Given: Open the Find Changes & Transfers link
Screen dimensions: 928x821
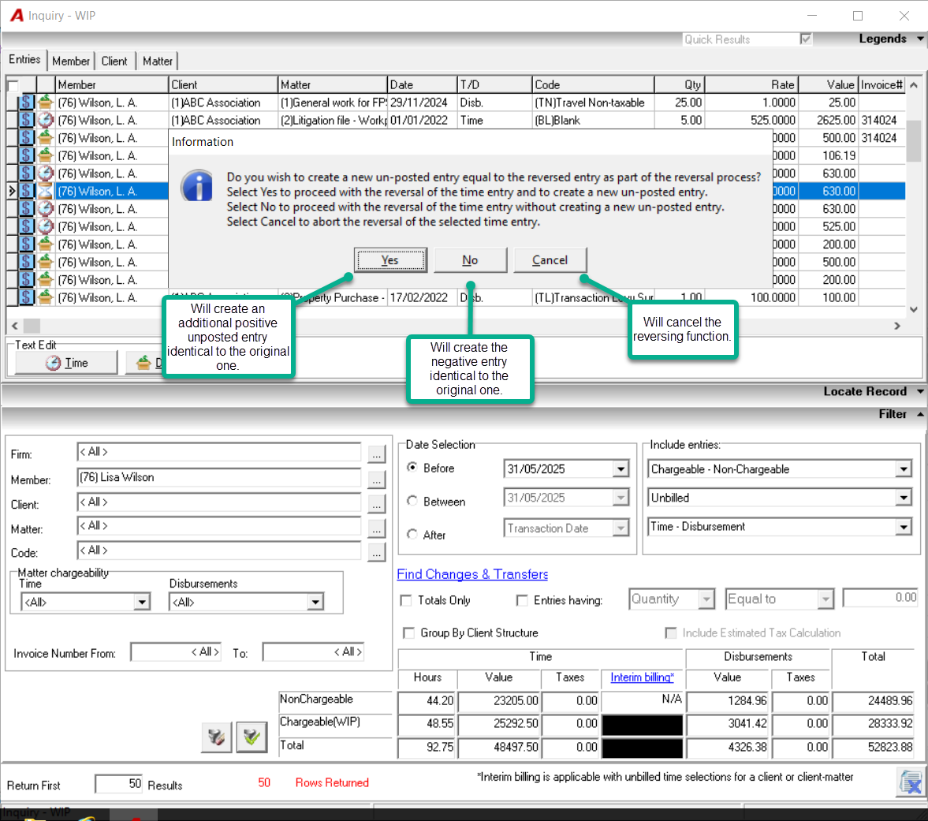Looking at the screenshot, I should [472, 574].
